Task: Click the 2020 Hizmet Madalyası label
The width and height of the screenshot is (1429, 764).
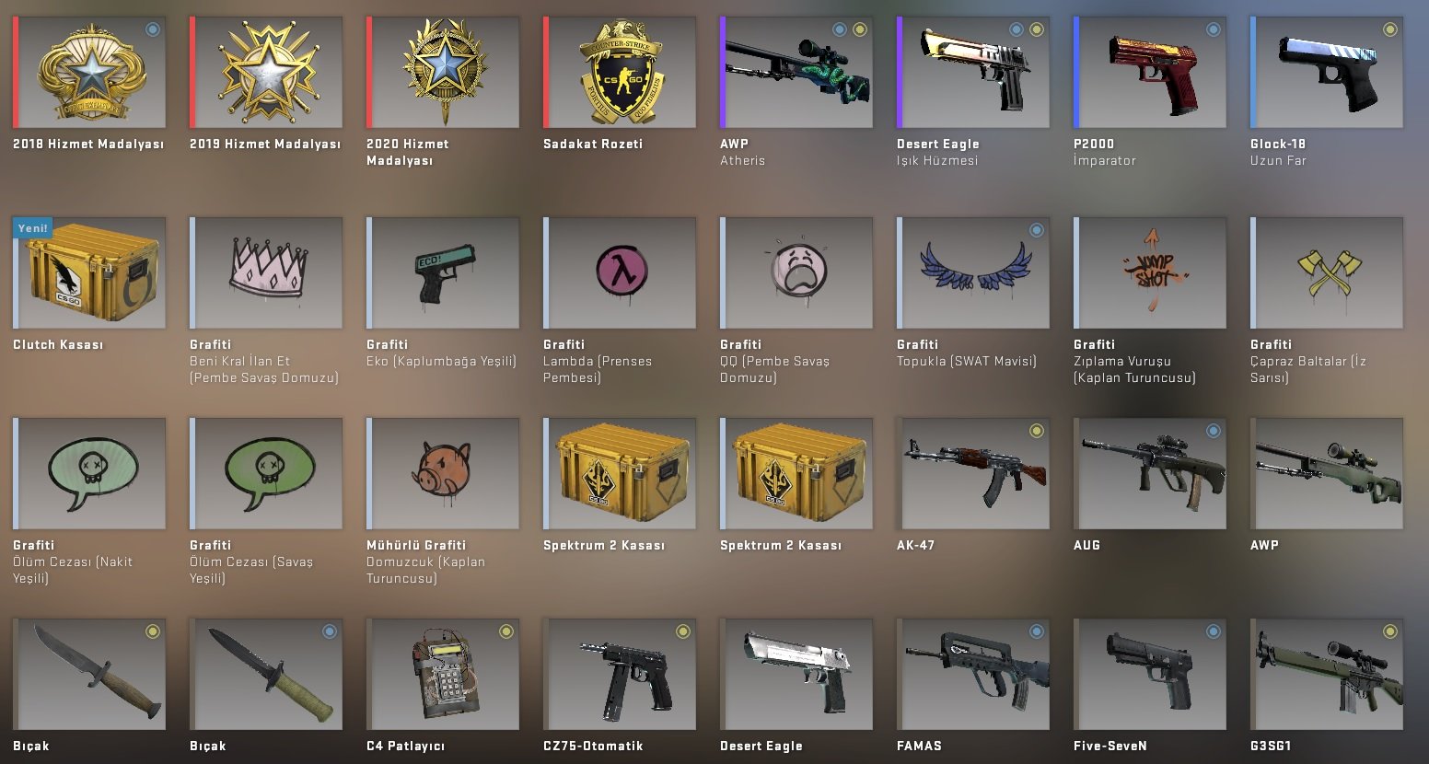Action: coord(408,152)
